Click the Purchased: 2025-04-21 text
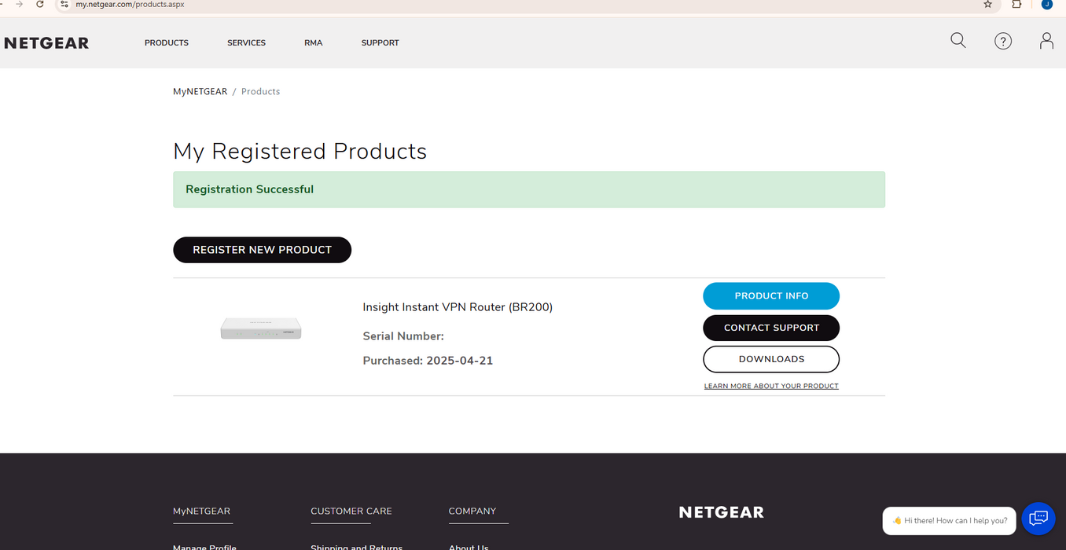The width and height of the screenshot is (1066, 550). [428, 361]
